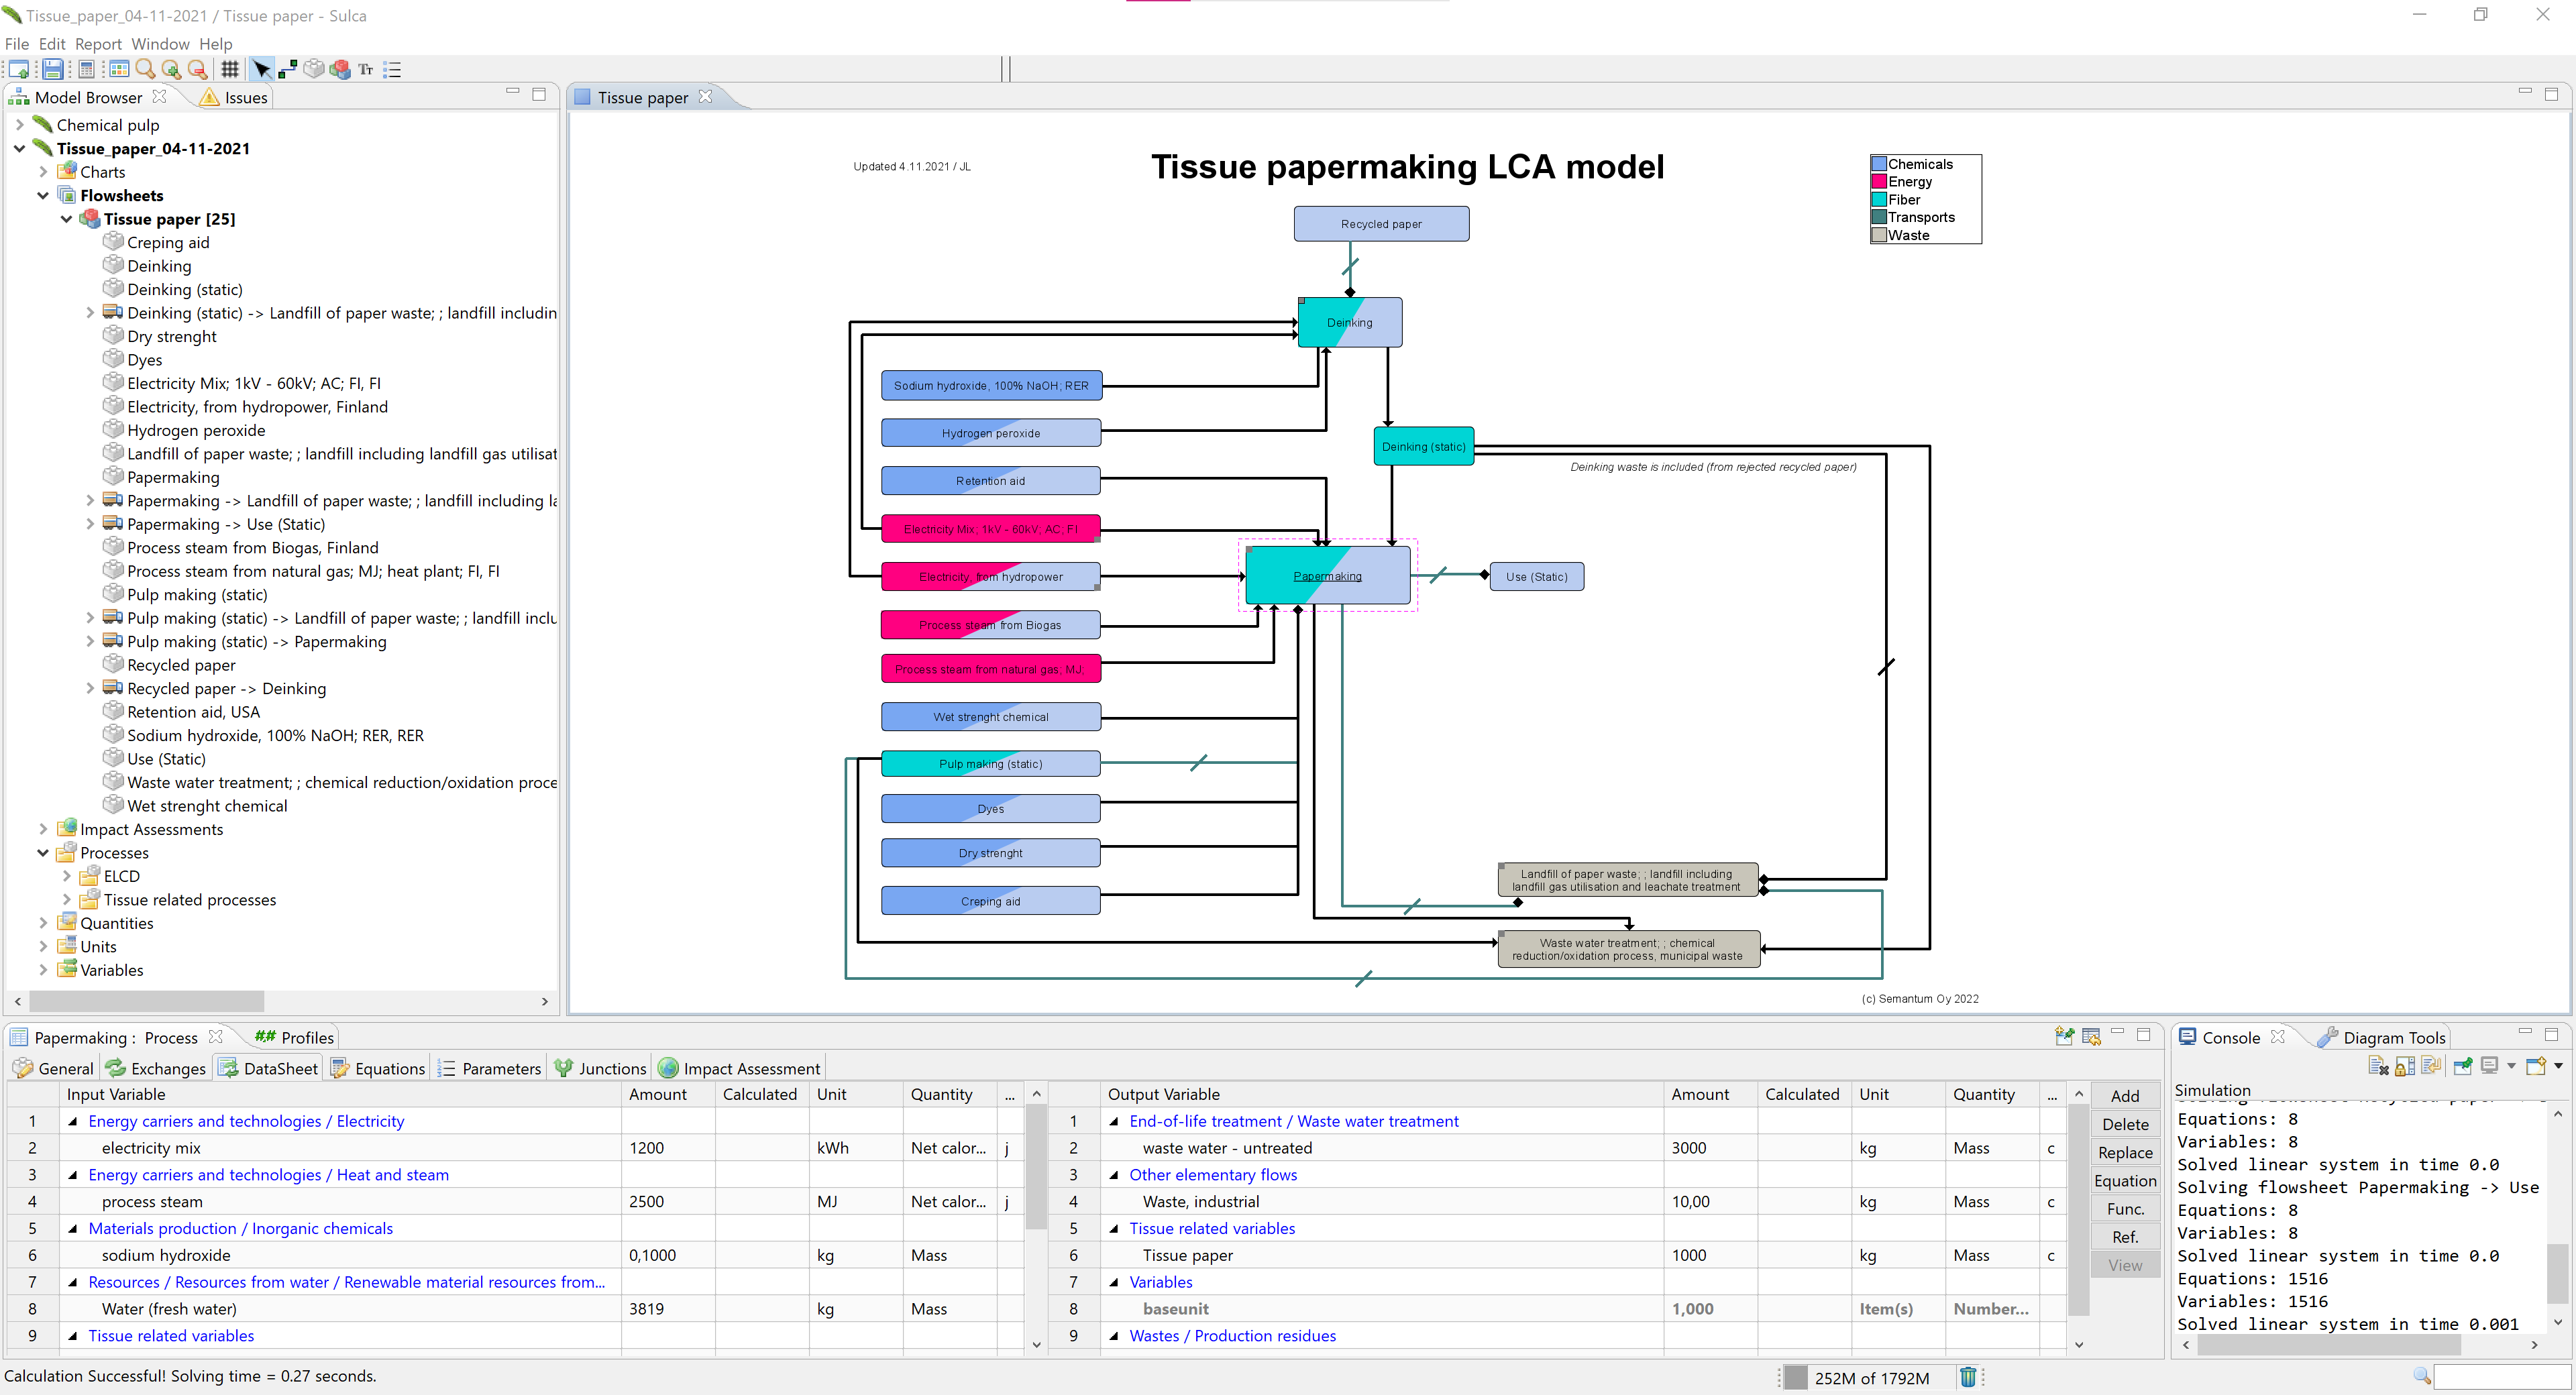Click the calculator icon in the toolbar
2576x1395 pixels.
86,69
